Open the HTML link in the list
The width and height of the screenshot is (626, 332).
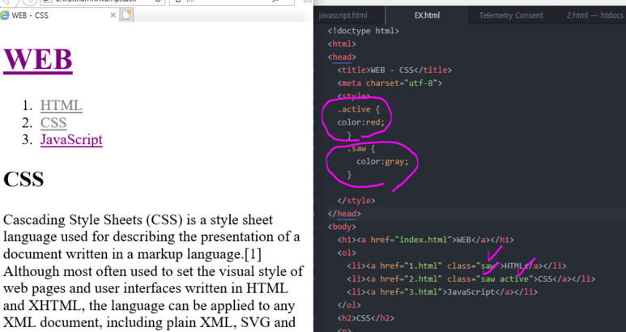point(61,106)
